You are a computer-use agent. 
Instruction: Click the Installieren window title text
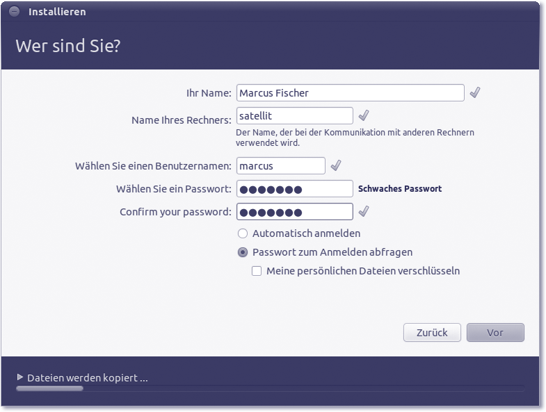57,12
